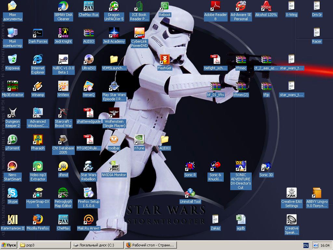Image resolution: width=333 pixels, height=250 pixels.
Task: Click the Skype desktop icon
Action: pos(12,193)
